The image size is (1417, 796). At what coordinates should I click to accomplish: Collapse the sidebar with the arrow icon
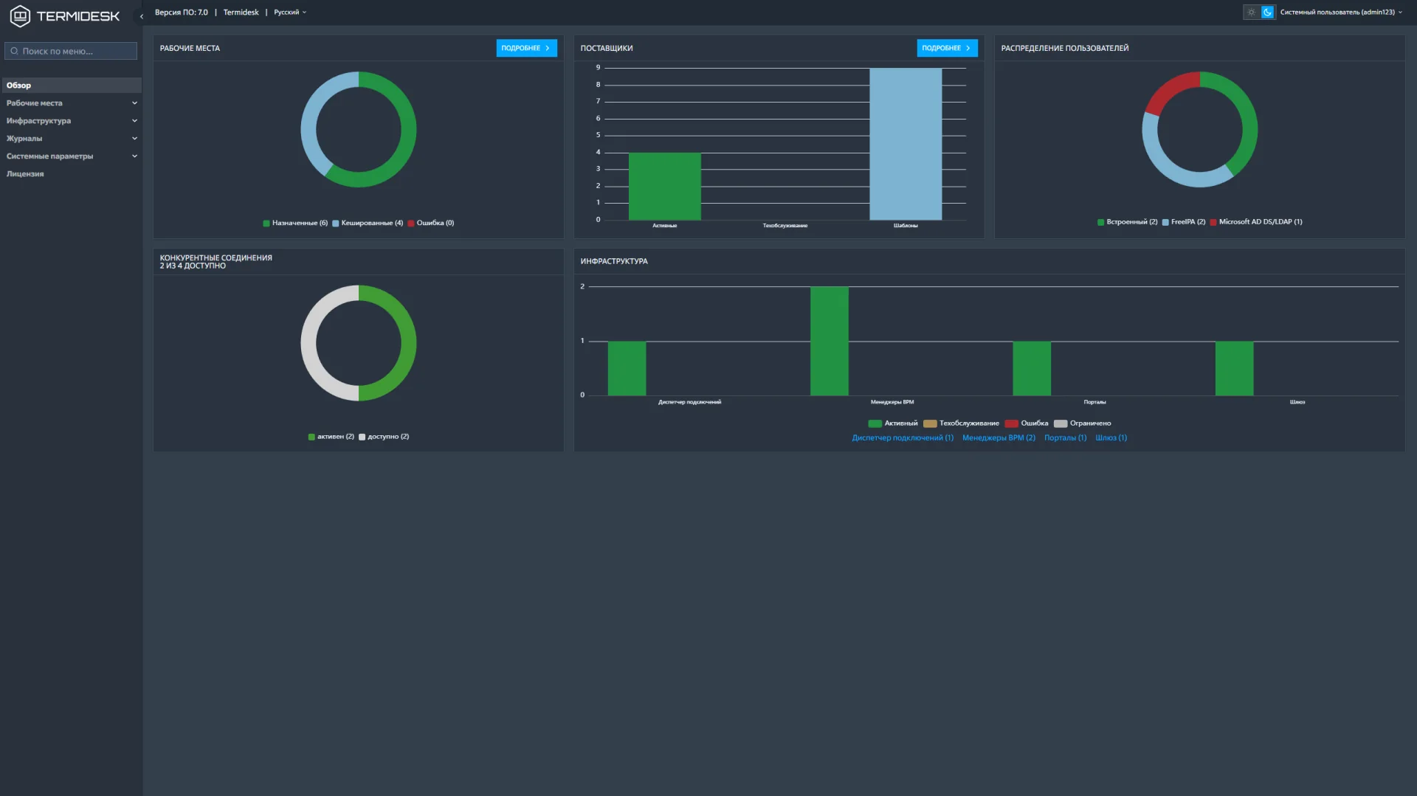click(142, 16)
